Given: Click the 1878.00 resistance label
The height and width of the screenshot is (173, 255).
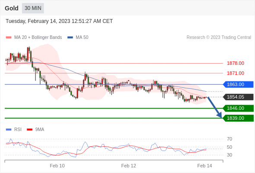Looking at the screenshot, I should (x=236, y=63).
